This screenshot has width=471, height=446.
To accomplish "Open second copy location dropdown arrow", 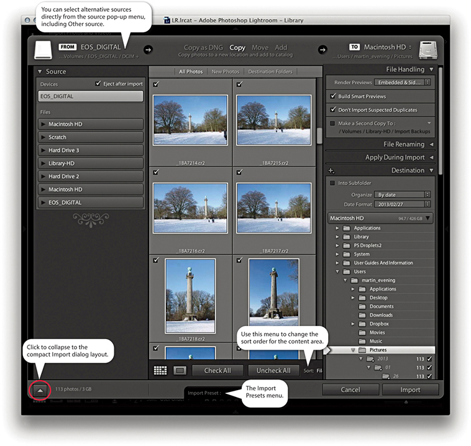I will click(429, 123).
